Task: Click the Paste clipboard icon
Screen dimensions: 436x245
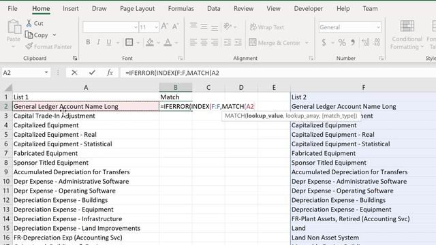Action: tap(14, 27)
